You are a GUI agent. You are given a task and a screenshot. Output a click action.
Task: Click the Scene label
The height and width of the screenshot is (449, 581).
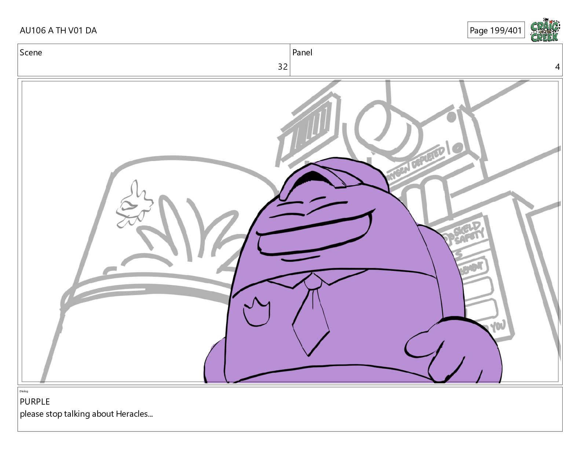tap(31, 52)
